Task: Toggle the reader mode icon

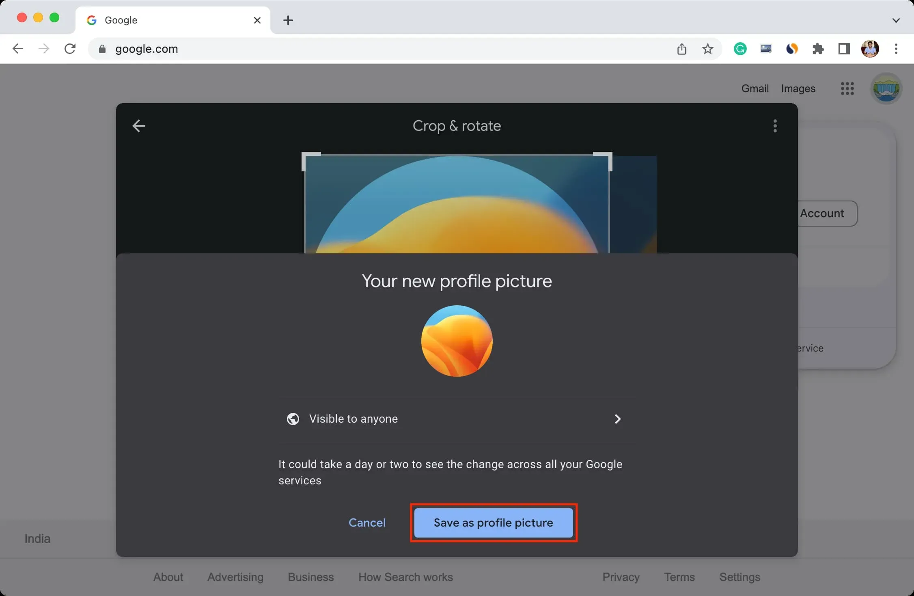Action: (x=843, y=49)
